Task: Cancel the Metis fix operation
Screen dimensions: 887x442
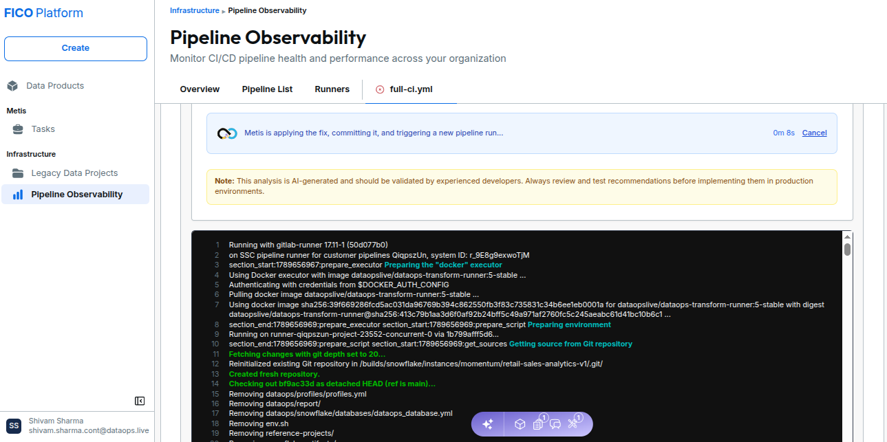Action: click(815, 133)
